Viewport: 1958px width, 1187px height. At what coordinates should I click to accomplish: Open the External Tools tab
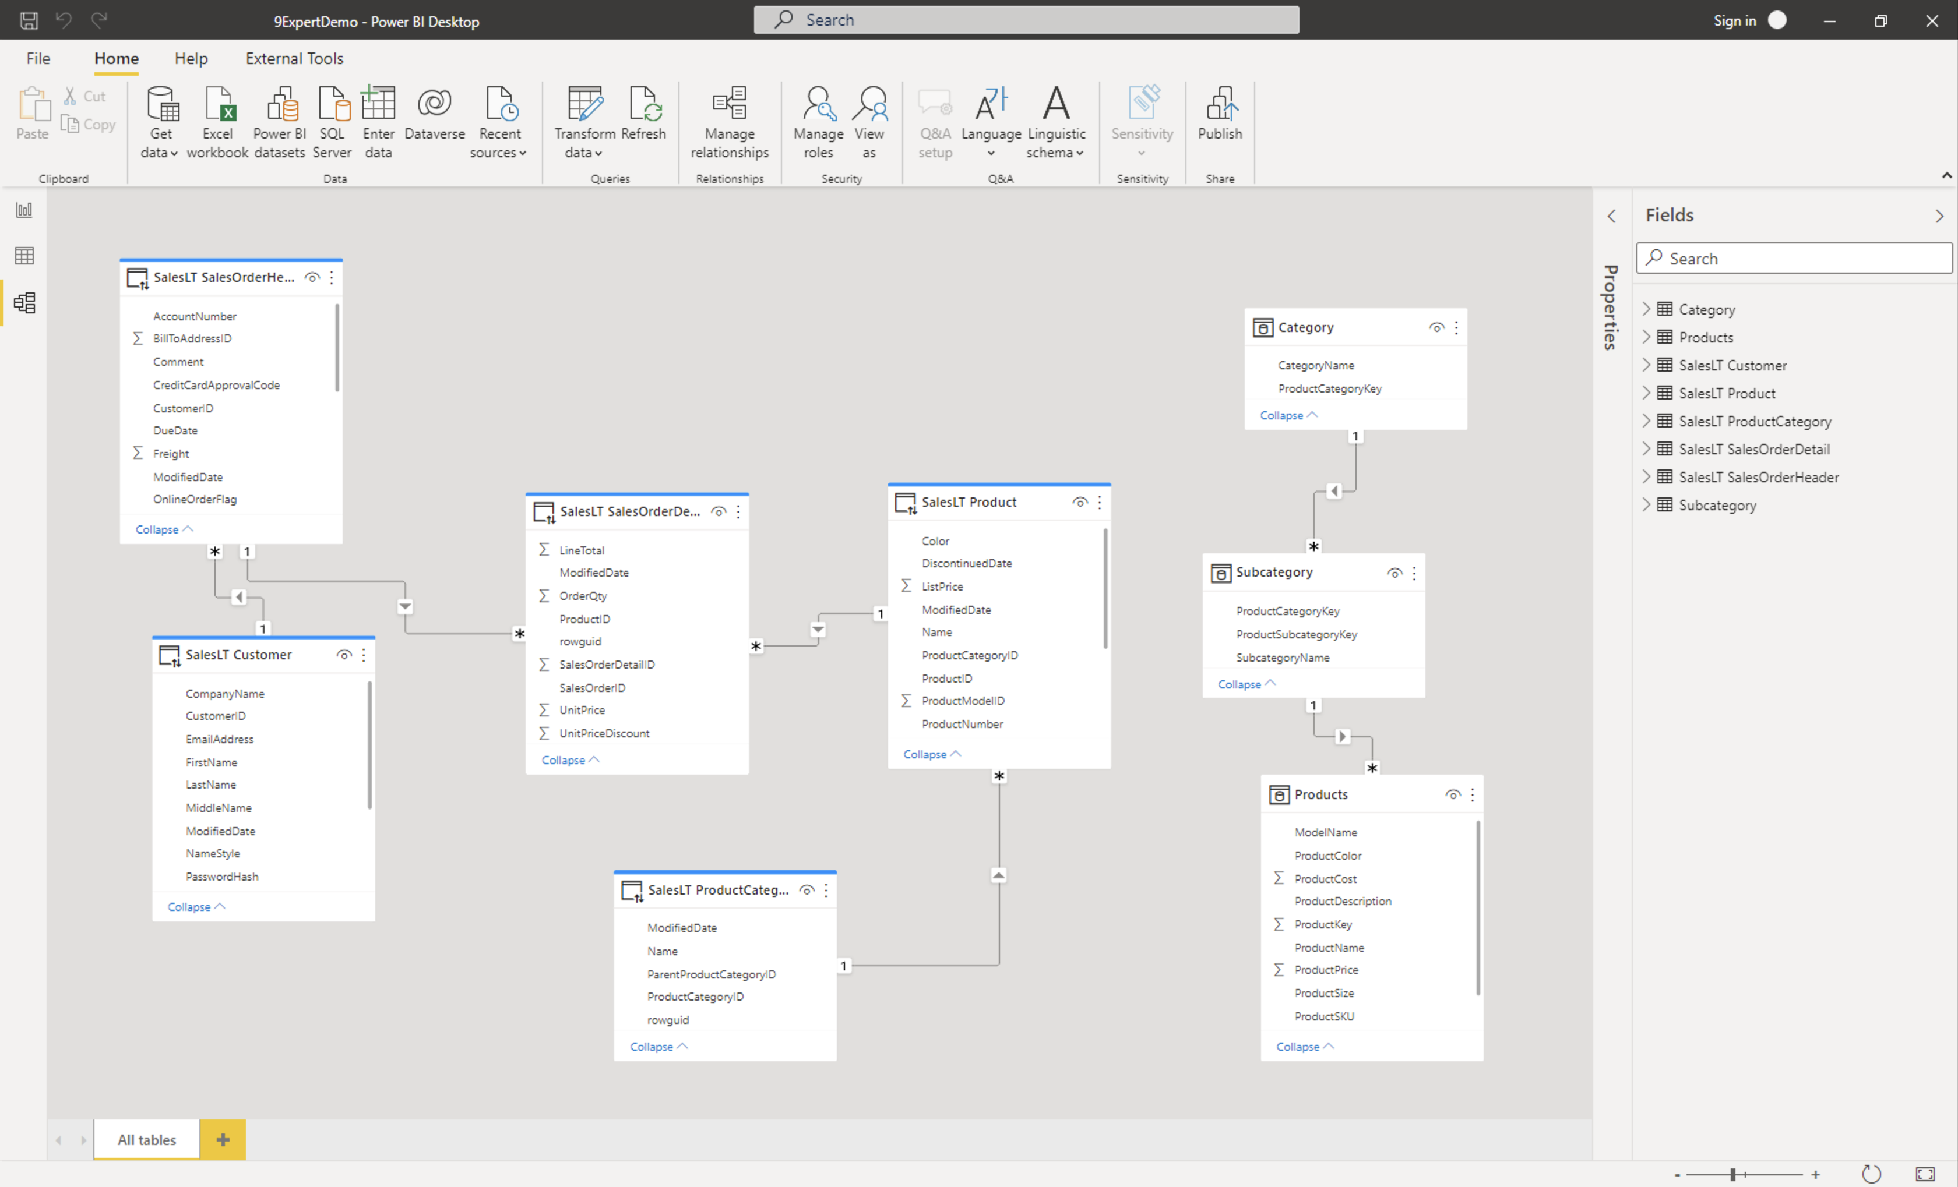294,58
